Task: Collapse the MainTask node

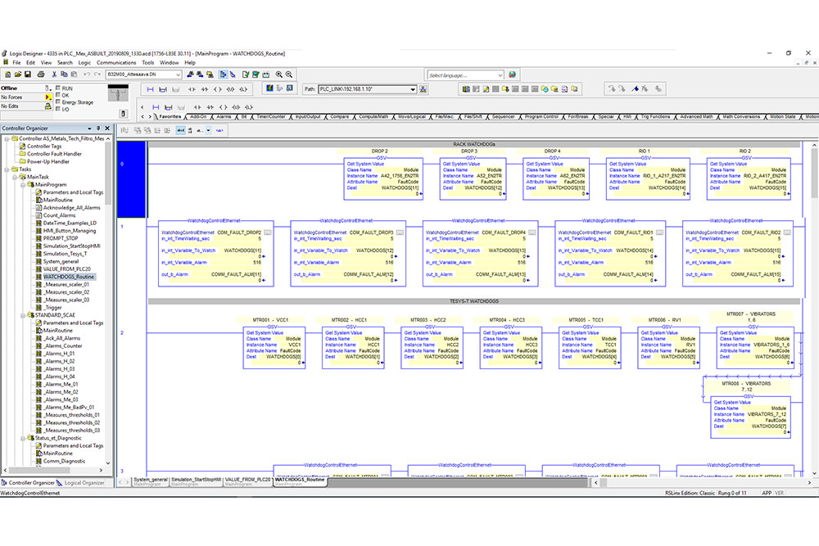Action: [x=15, y=177]
